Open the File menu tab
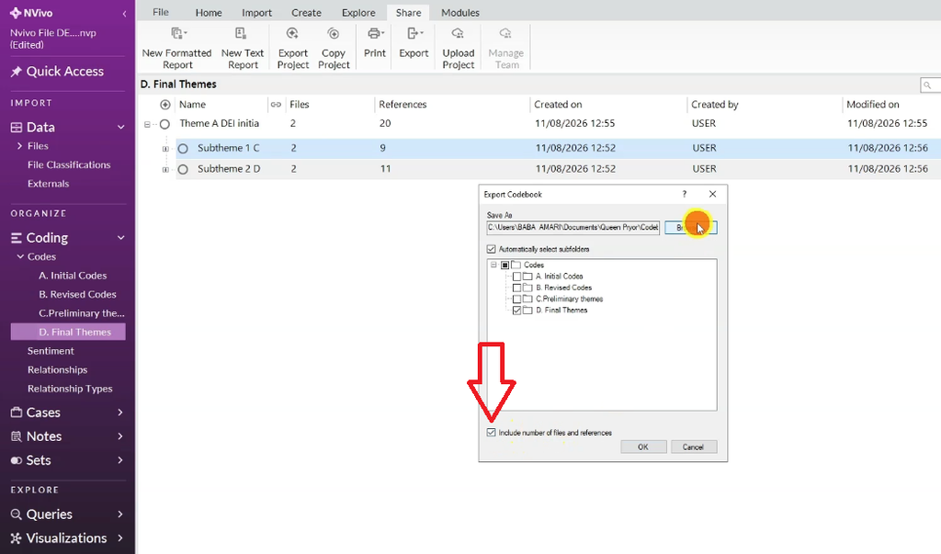 point(160,12)
